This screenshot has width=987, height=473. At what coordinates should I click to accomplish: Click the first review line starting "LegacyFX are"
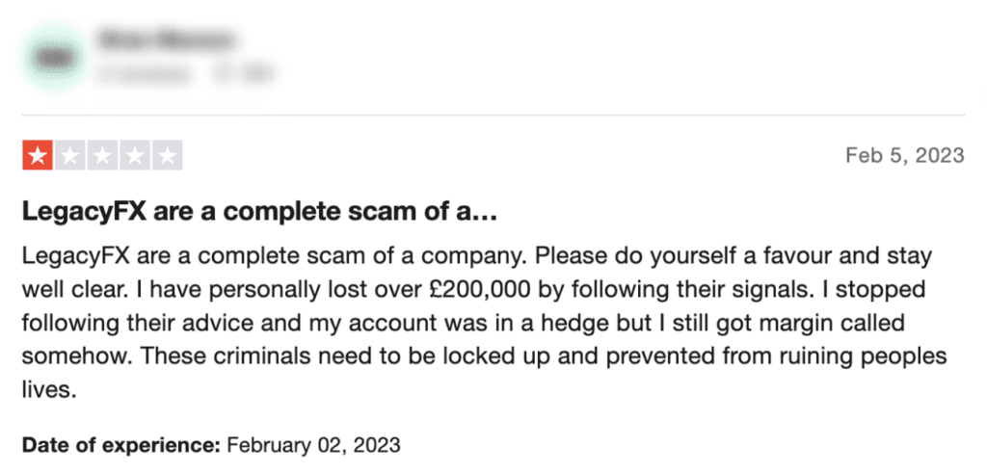pyautogui.click(x=477, y=256)
